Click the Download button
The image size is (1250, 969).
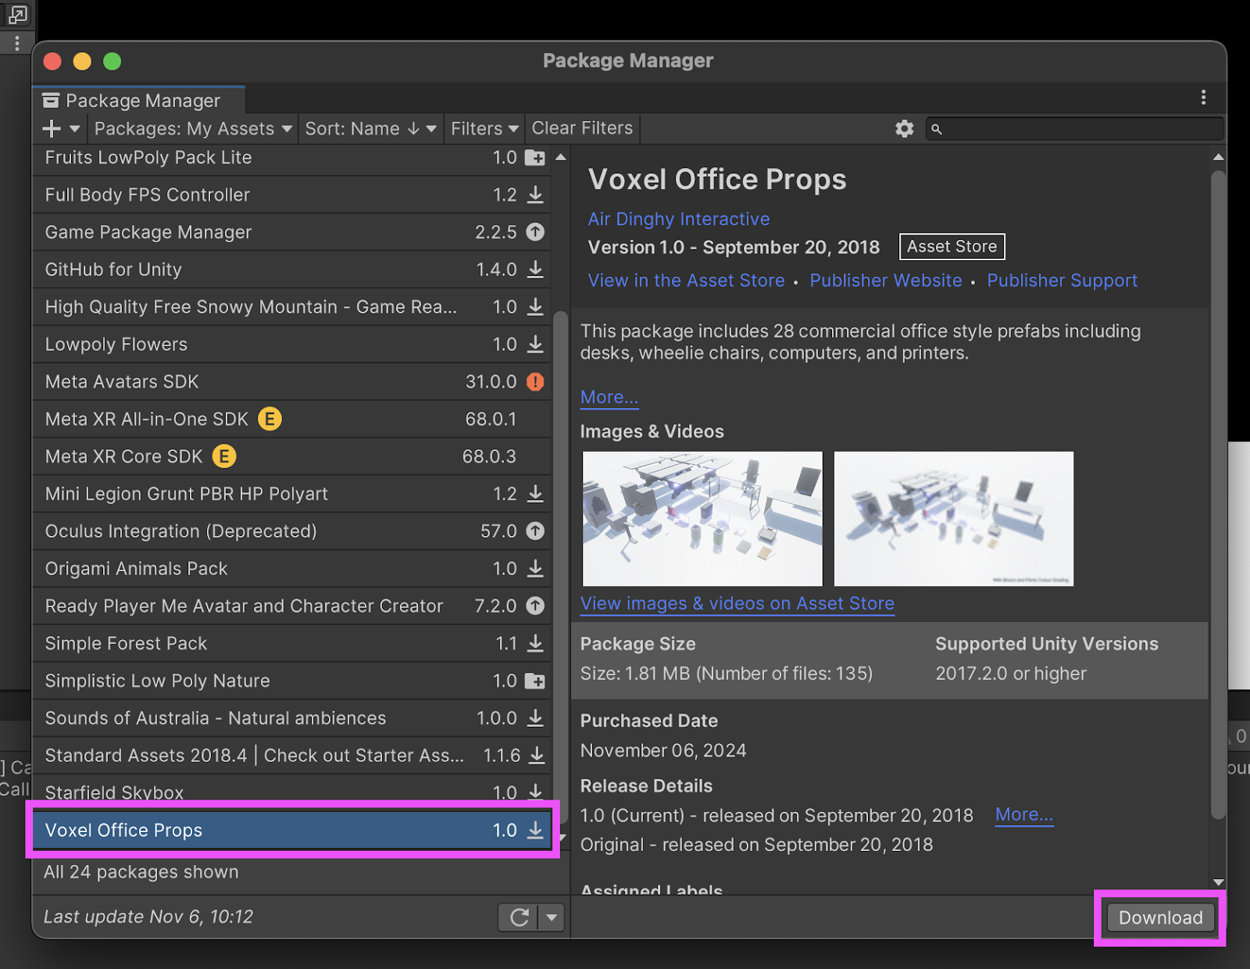click(1160, 917)
